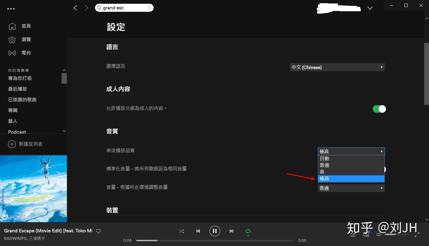Screen dimensions: 429x246
Task: Open the 中文 (Chinese) language dropdown
Action: [x=337, y=67]
